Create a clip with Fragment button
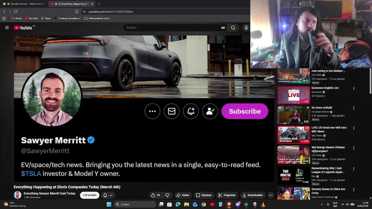372x209 pixels. [227, 195]
